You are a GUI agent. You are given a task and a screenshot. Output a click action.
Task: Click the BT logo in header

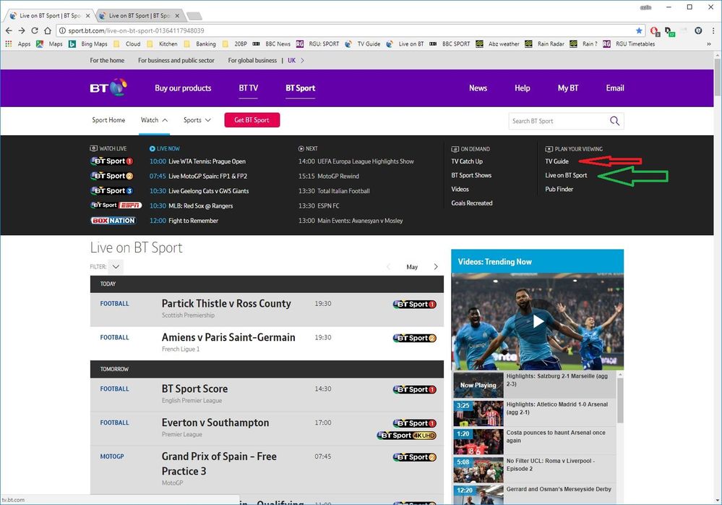(x=108, y=88)
